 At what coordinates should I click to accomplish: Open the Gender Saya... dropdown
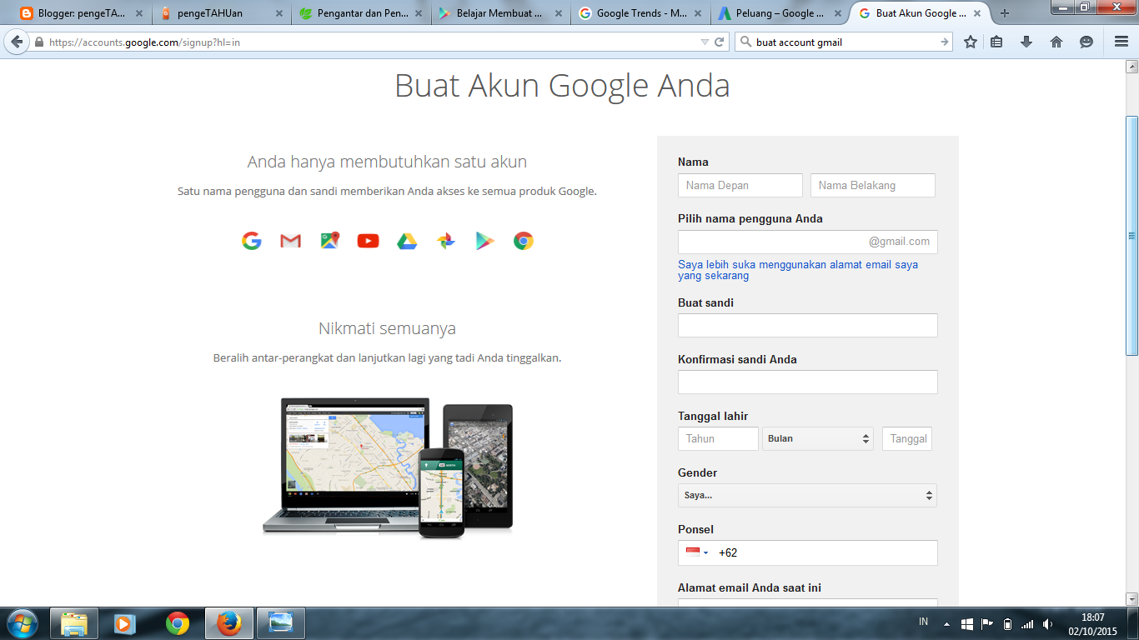pyautogui.click(x=807, y=495)
